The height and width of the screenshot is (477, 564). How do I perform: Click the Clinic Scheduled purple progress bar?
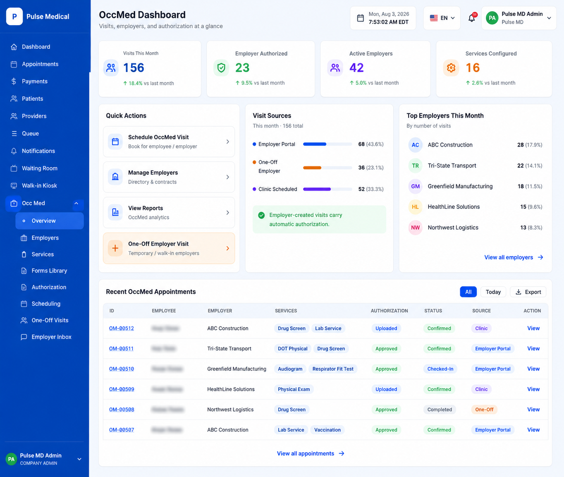pos(327,189)
